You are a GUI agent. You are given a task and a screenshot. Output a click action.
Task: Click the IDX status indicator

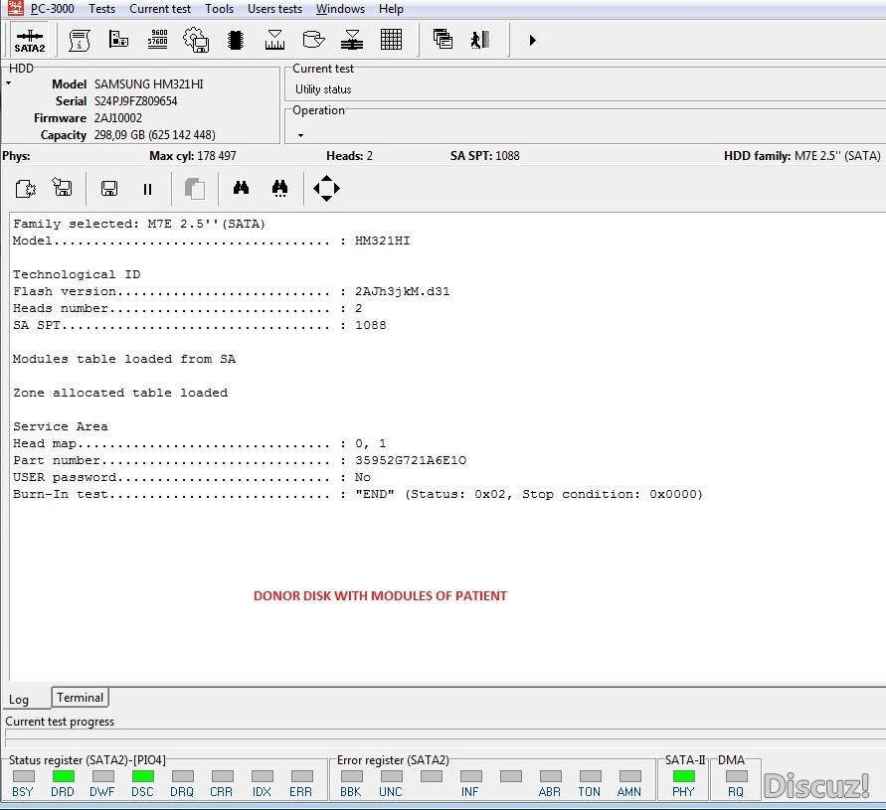(263, 776)
